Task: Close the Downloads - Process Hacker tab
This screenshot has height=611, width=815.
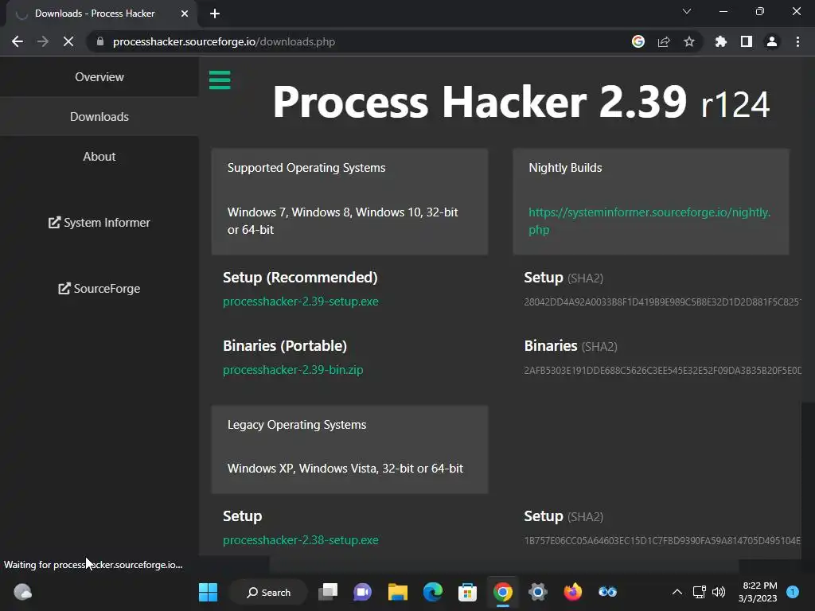Action: [185, 14]
